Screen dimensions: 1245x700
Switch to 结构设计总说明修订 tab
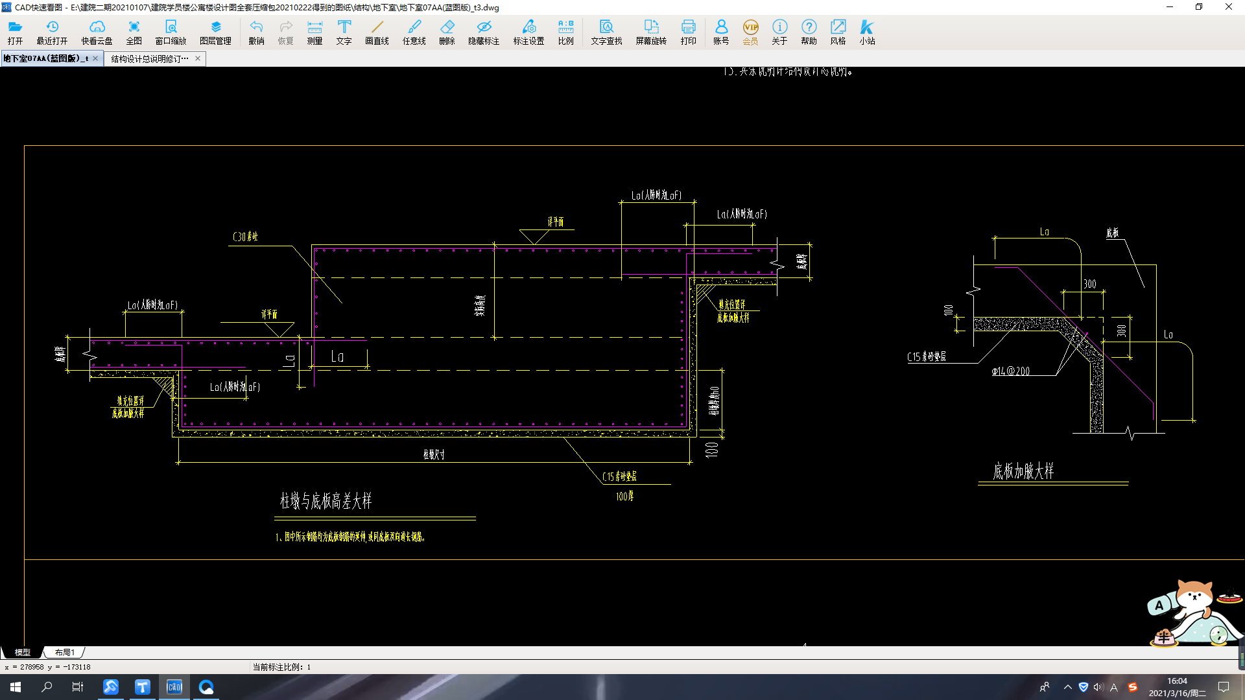150,58
